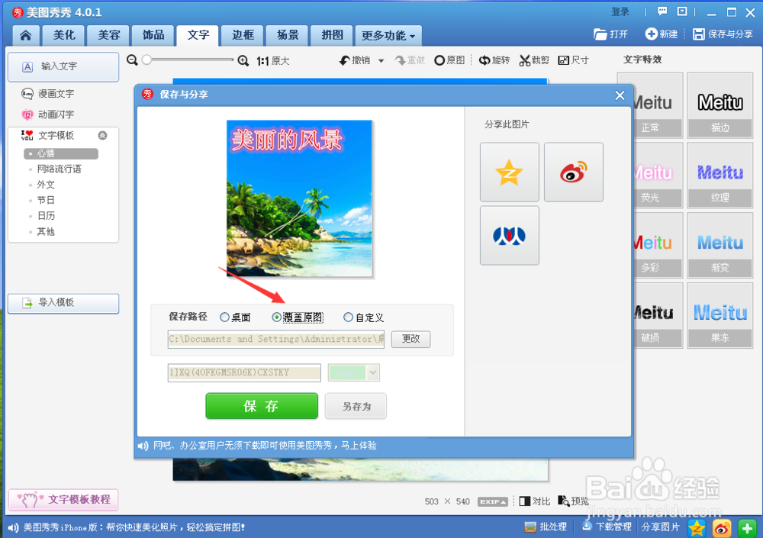Select the 外文 template category

pyautogui.click(x=46, y=185)
